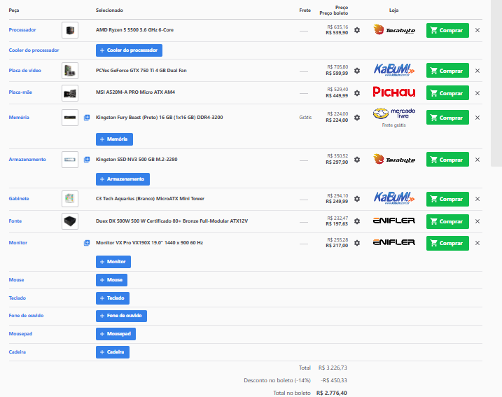Viewport: 502px width, 397px height.
Task: Add a Cooler do processador
Action: tap(129, 50)
